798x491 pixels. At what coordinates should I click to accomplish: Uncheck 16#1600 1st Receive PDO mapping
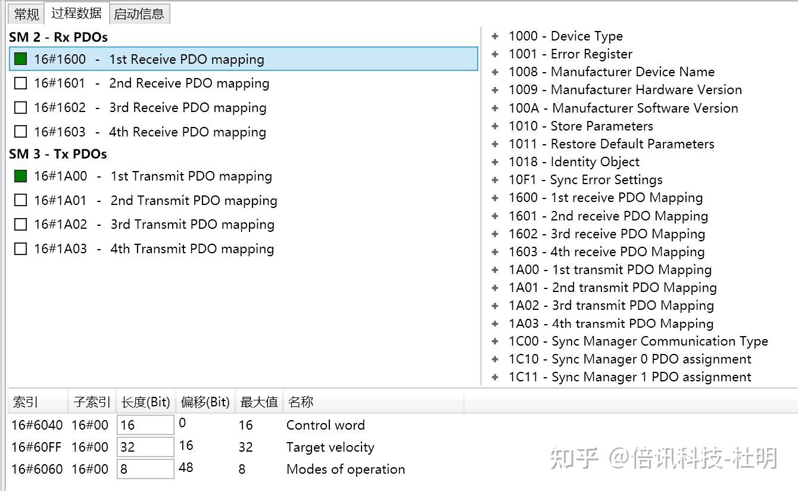[x=20, y=59]
